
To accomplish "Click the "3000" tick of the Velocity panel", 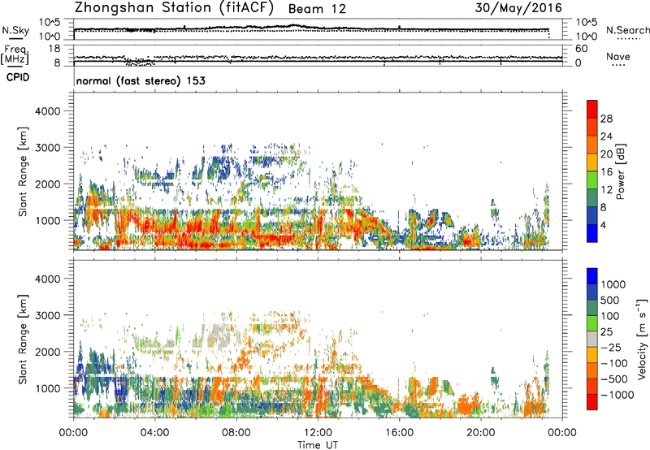I will coord(47,315).
